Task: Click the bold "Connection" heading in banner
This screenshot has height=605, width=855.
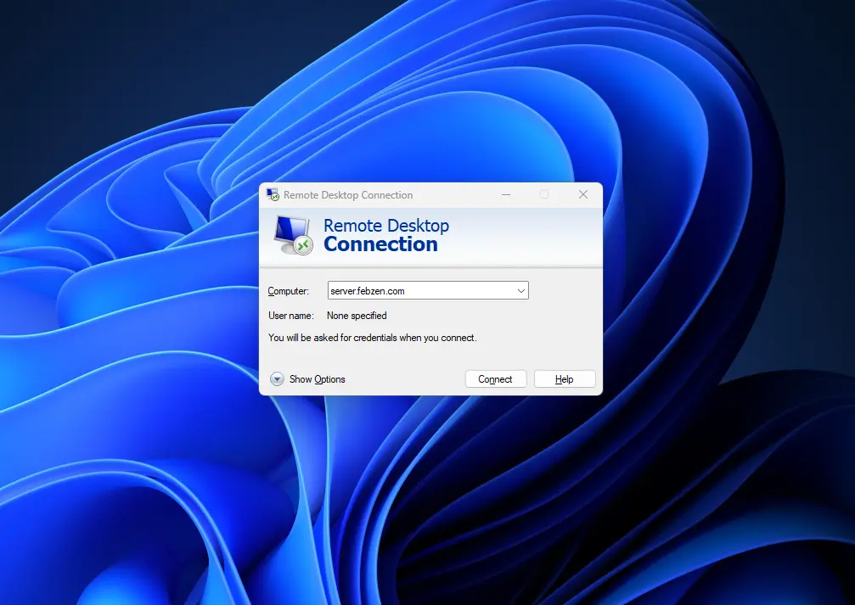Action: click(380, 244)
